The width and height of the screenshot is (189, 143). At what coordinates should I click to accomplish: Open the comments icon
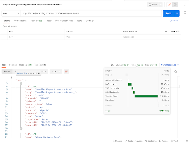pyautogui.click(x=175, y=5)
